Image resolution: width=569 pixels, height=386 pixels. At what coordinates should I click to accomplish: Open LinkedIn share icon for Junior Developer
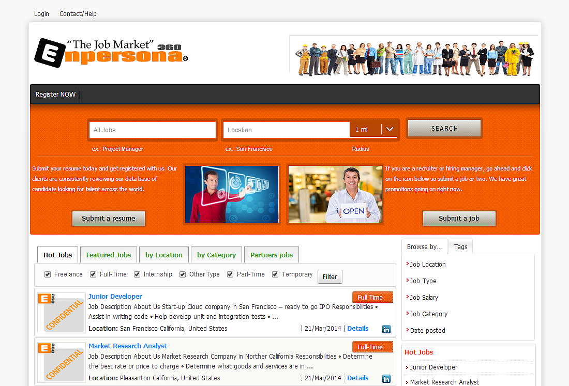pos(386,329)
